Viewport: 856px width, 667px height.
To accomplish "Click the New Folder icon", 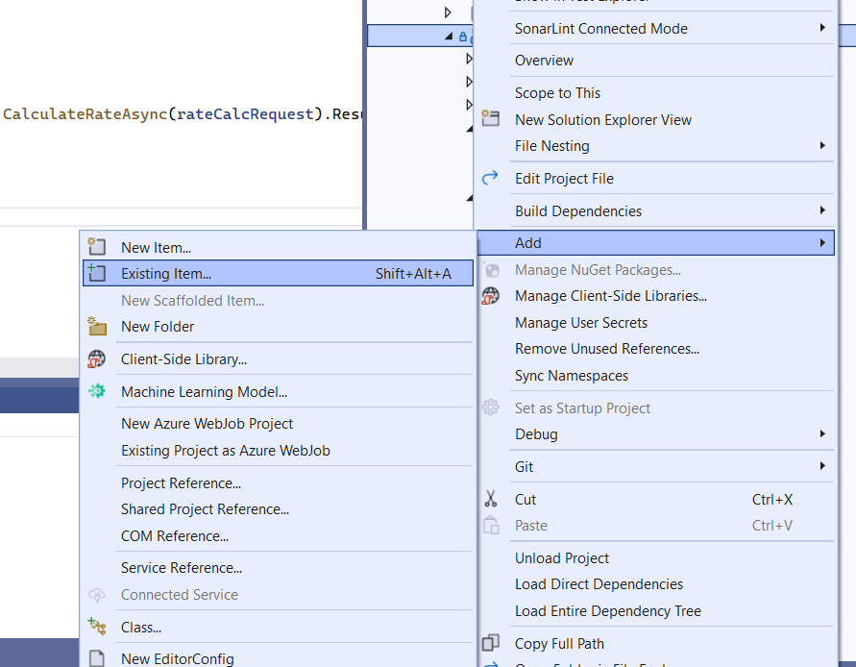I will pos(97,326).
